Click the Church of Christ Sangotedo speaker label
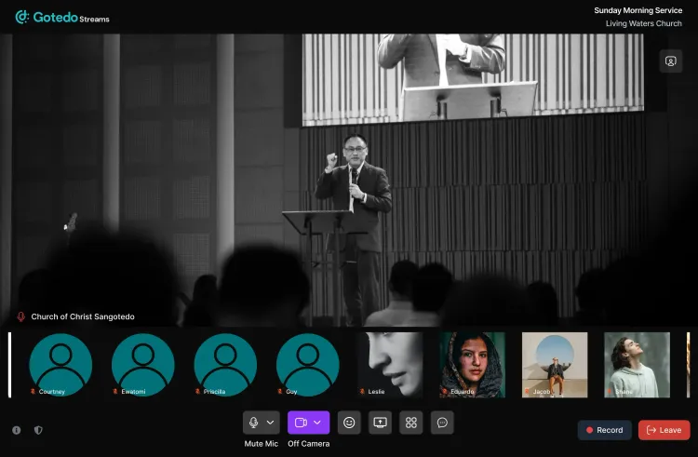This screenshot has width=698, height=457. click(82, 316)
